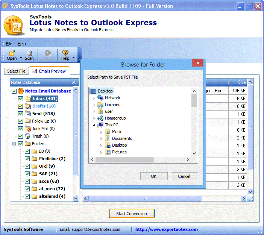This screenshot has height=235, width=264.
Task: Expand the Music folder node
Action: tap(101, 132)
